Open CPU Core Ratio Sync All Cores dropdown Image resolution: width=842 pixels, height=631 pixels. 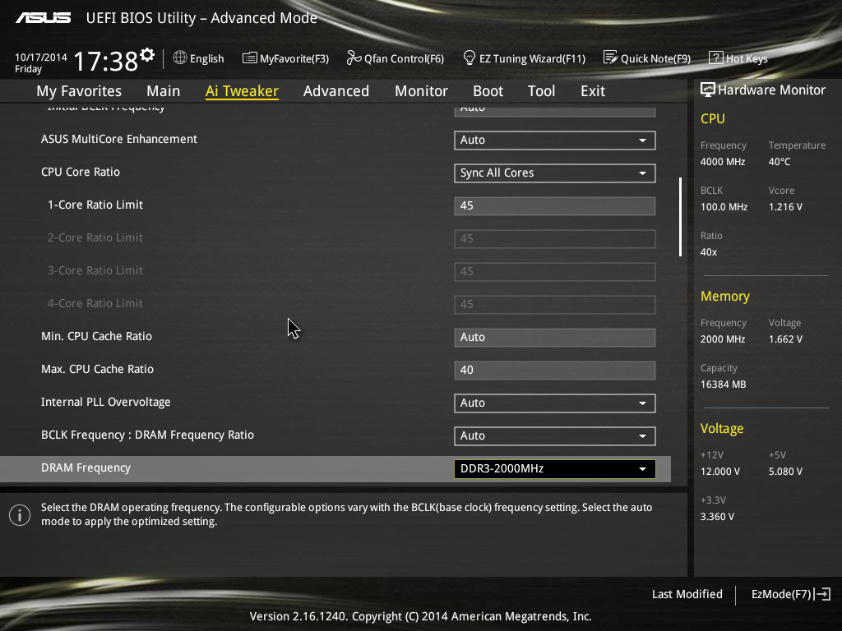click(x=555, y=173)
